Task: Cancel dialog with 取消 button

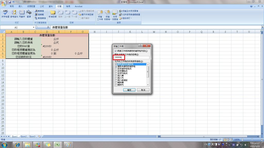Action: [143, 90]
